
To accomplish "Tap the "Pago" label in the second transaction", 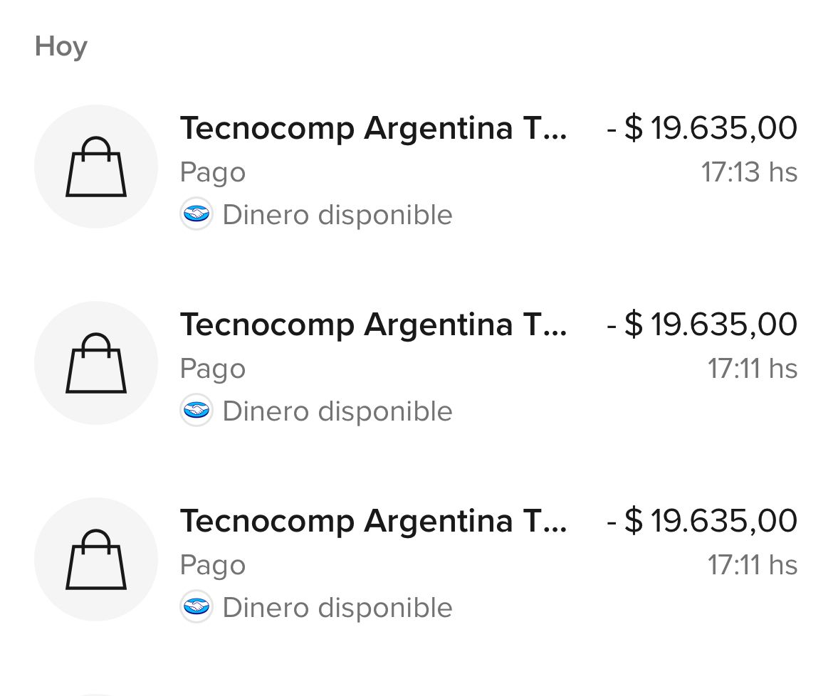I will [213, 369].
